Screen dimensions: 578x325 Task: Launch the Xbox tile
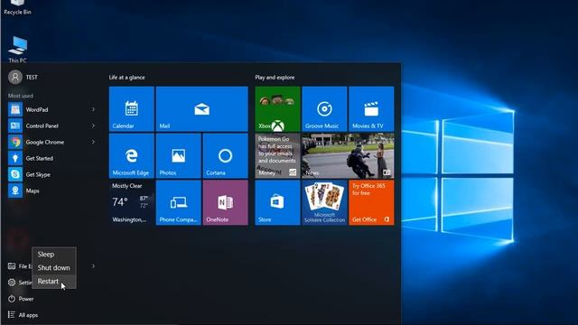[277, 109]
